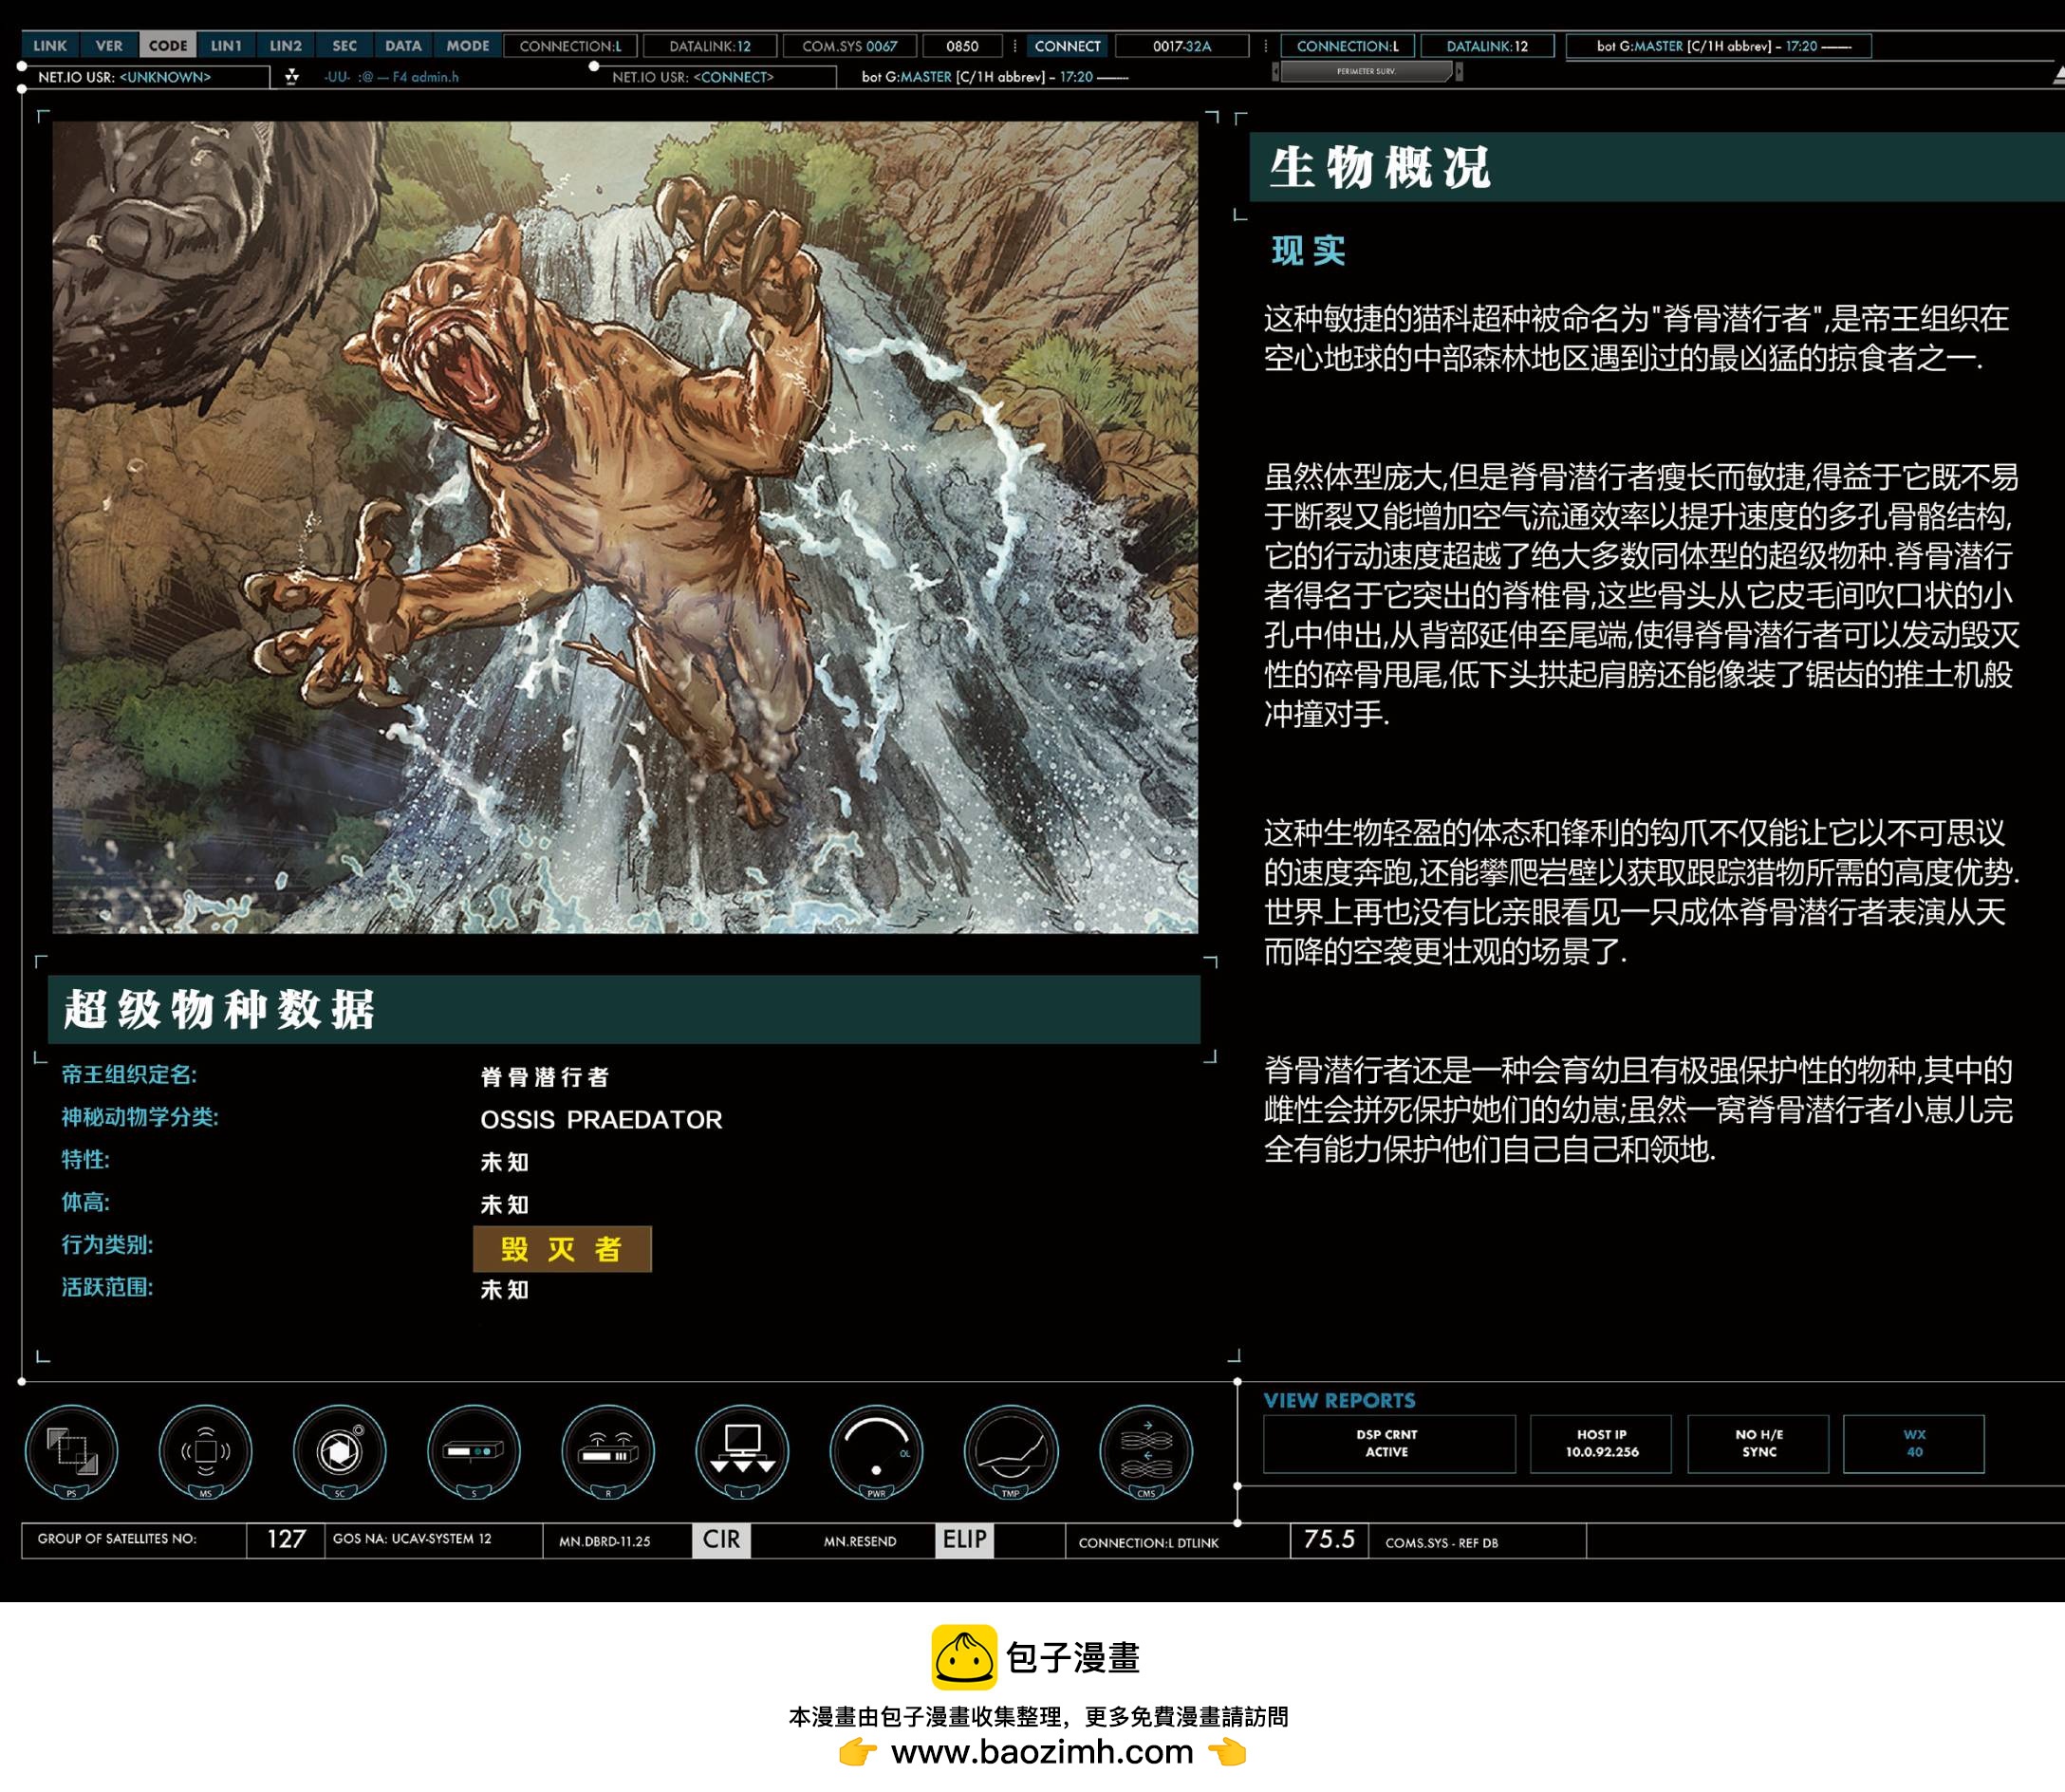
Task: Visit the www.baozimh.com link
Action: [x=1042, y=1752]
